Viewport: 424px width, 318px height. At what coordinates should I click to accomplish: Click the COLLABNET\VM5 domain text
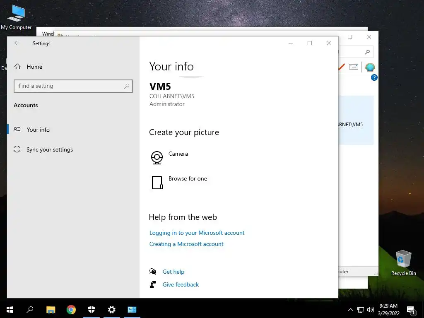(x=172, y=96)
